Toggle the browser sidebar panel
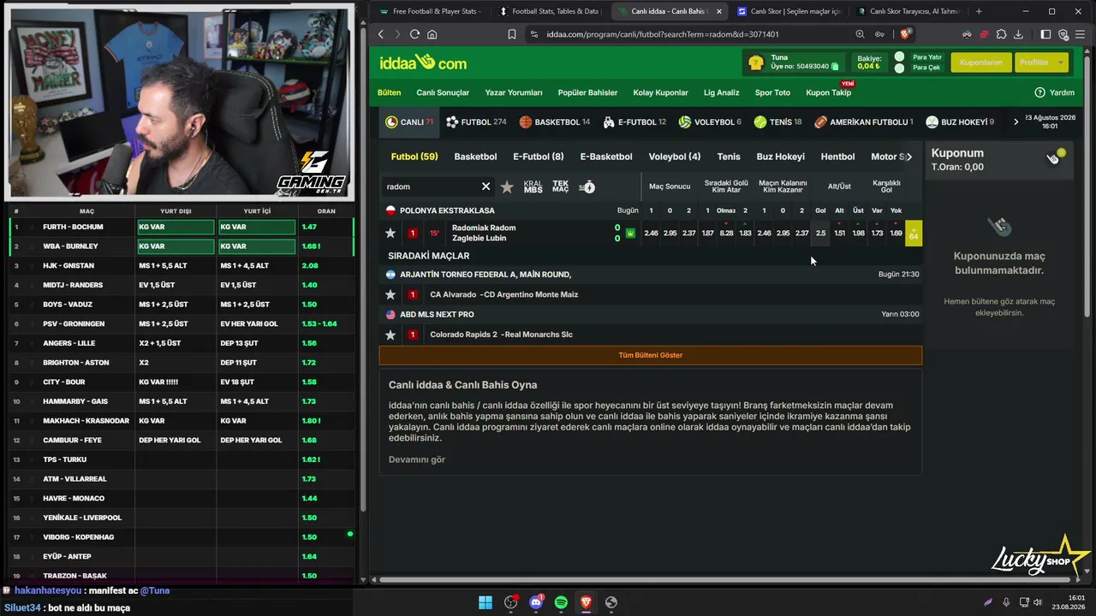The width and height of the screenshot is (1096, 616). (x=1045, y=34)
